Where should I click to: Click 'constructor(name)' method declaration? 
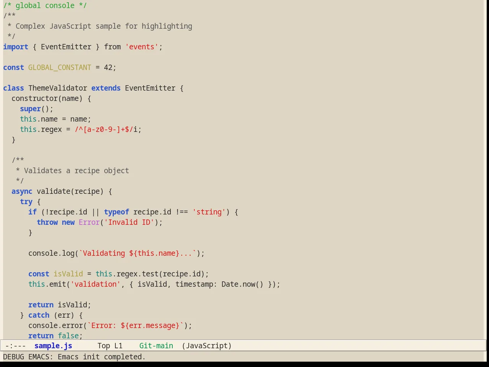[47, 98]
